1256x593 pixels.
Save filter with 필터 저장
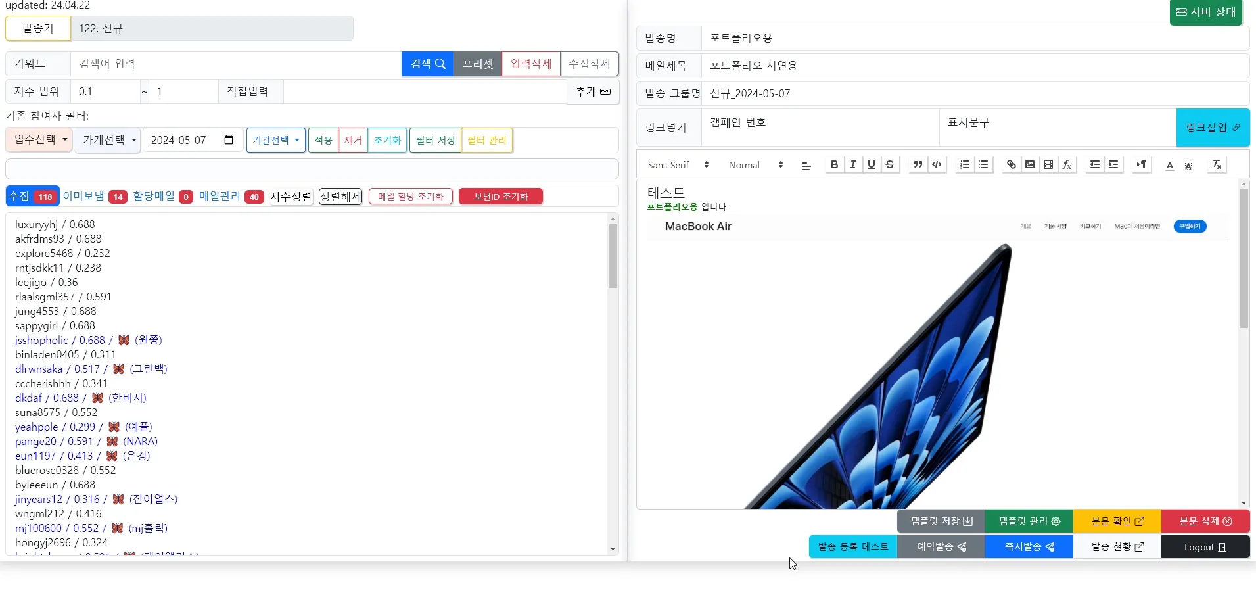point(436,140)
